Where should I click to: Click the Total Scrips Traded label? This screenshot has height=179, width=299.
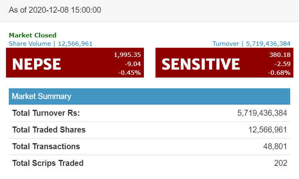pos(48,163)
